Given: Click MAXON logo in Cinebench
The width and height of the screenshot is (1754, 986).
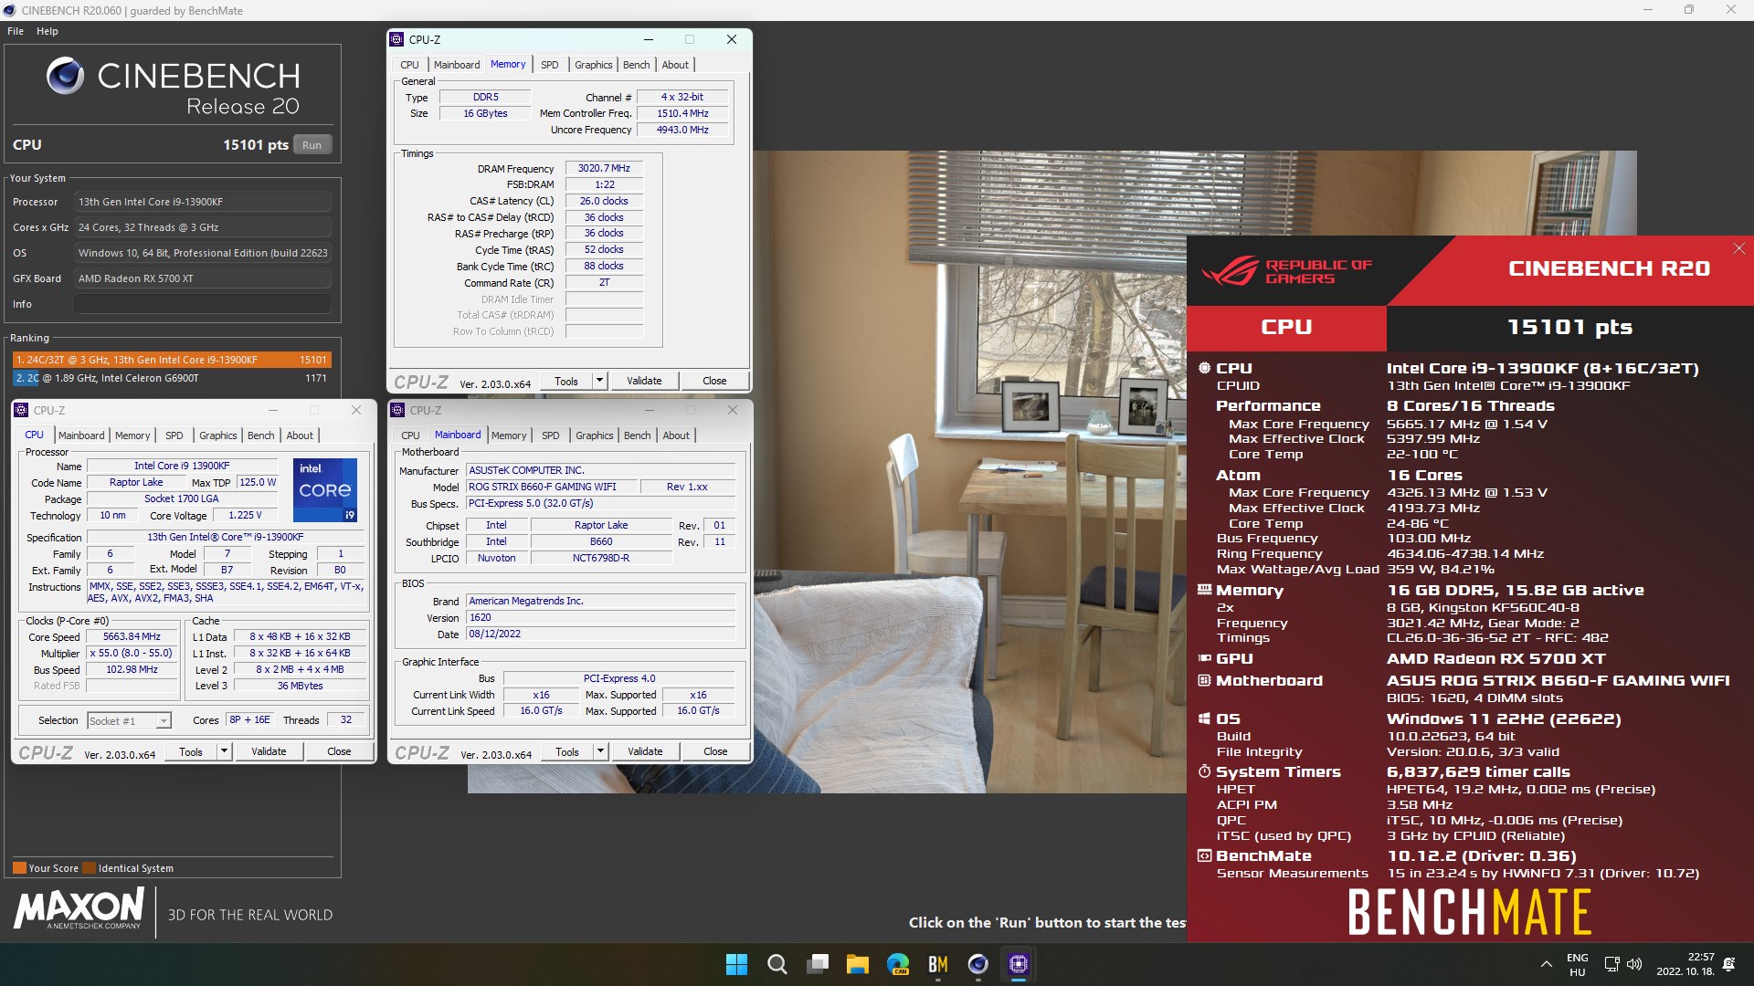Looking at the screenshot, I should coord(79,909).
